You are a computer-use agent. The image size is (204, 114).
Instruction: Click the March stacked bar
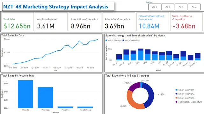(x=133, y=55)
